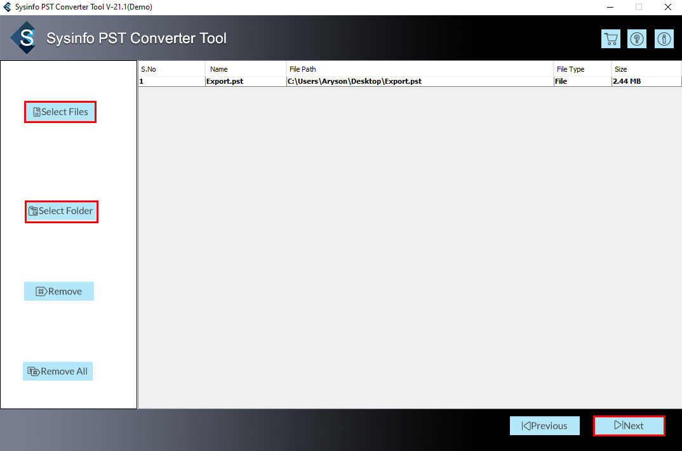Click the Select Folder button
The image size is (682, 451).
pyautogui.click(x=62, y=212)
